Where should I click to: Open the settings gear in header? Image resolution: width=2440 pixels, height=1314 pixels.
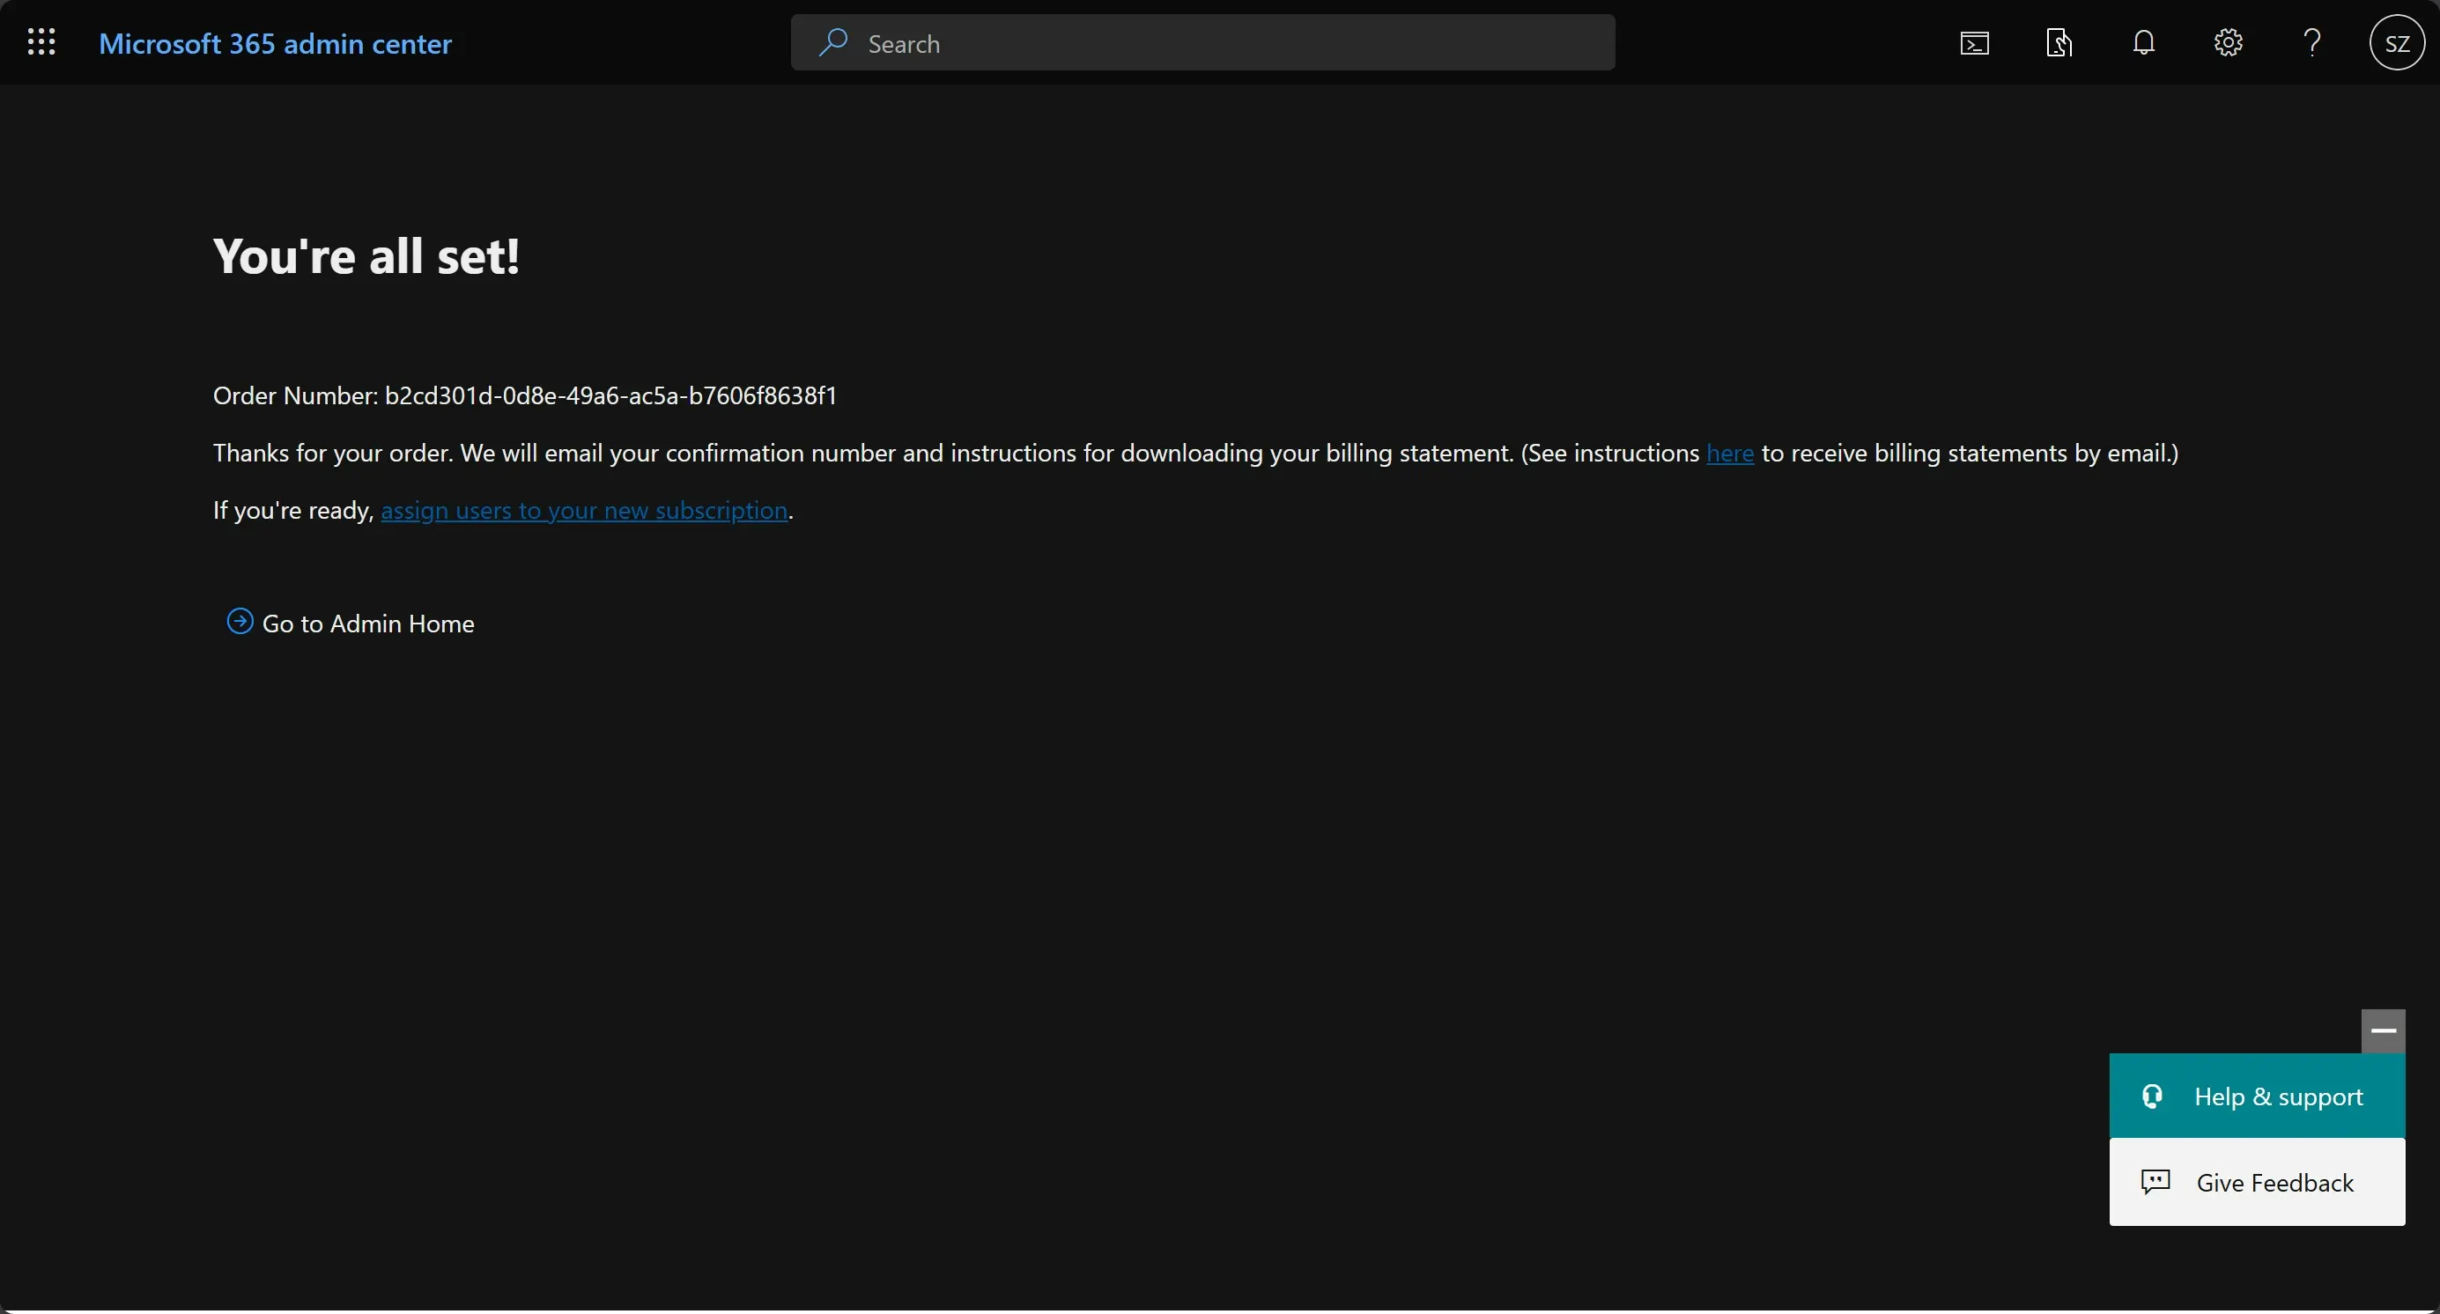pos(2228,43)
